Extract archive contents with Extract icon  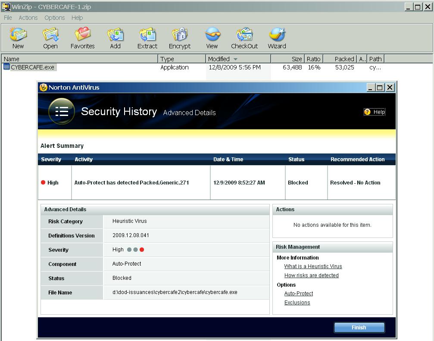pyautogui.click(x=147, y=38)
